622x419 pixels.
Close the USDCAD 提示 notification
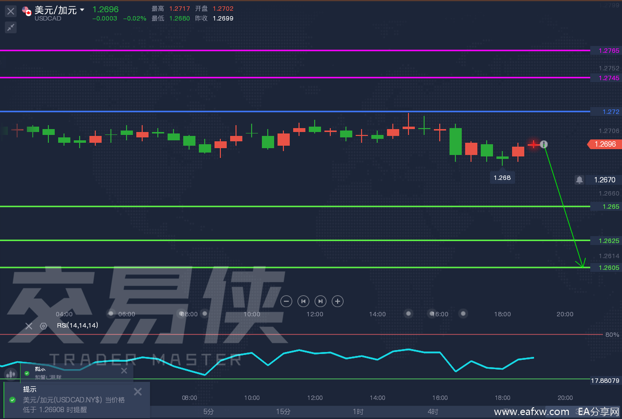(x=138, y=392)
